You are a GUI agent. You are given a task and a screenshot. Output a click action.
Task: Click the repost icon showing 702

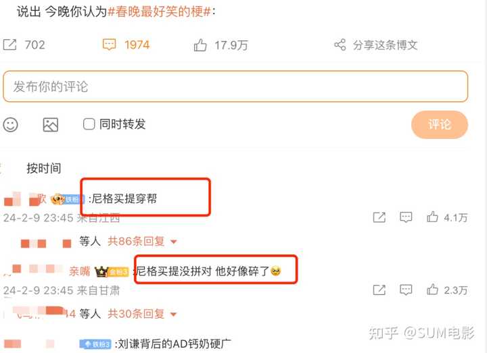point(9,45)
